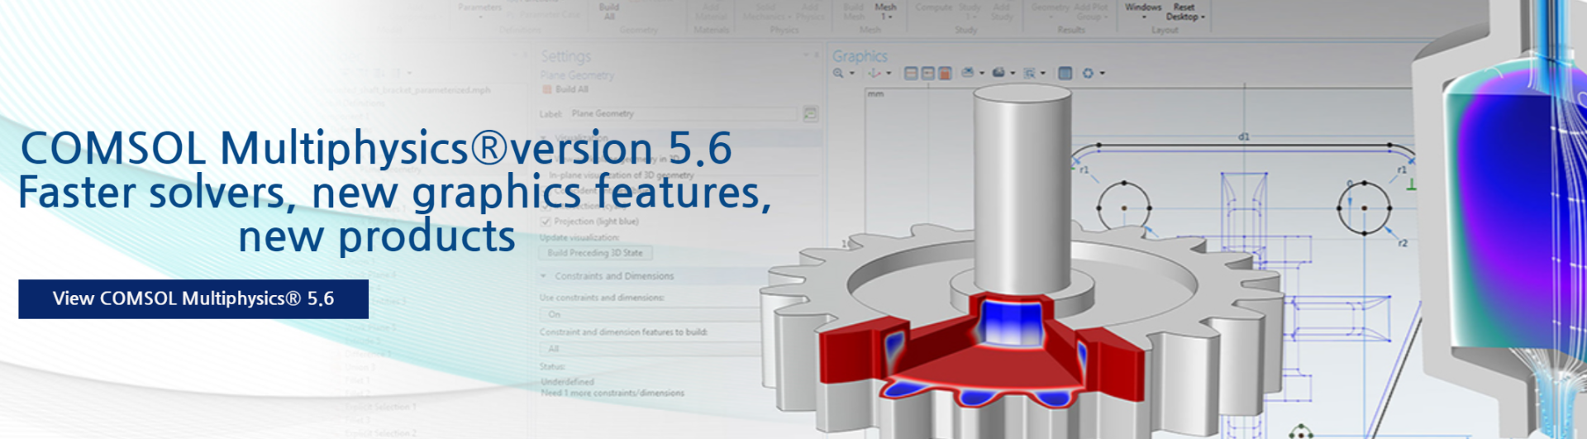Click Build All under Plane Geometry settings
Screen dimensions: 1587x439
click(x=565, y=89)
